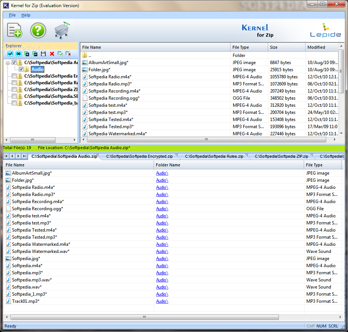The height and width of the screenshot is (332, 348).
Task: Click the image icon beside Softpedia.jpg in lower list
Action: (8, 259)
